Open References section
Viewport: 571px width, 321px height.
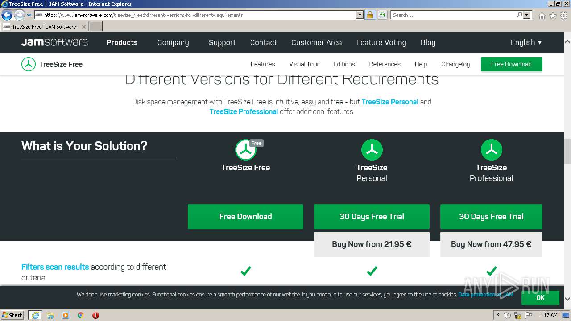click(385, 64)
